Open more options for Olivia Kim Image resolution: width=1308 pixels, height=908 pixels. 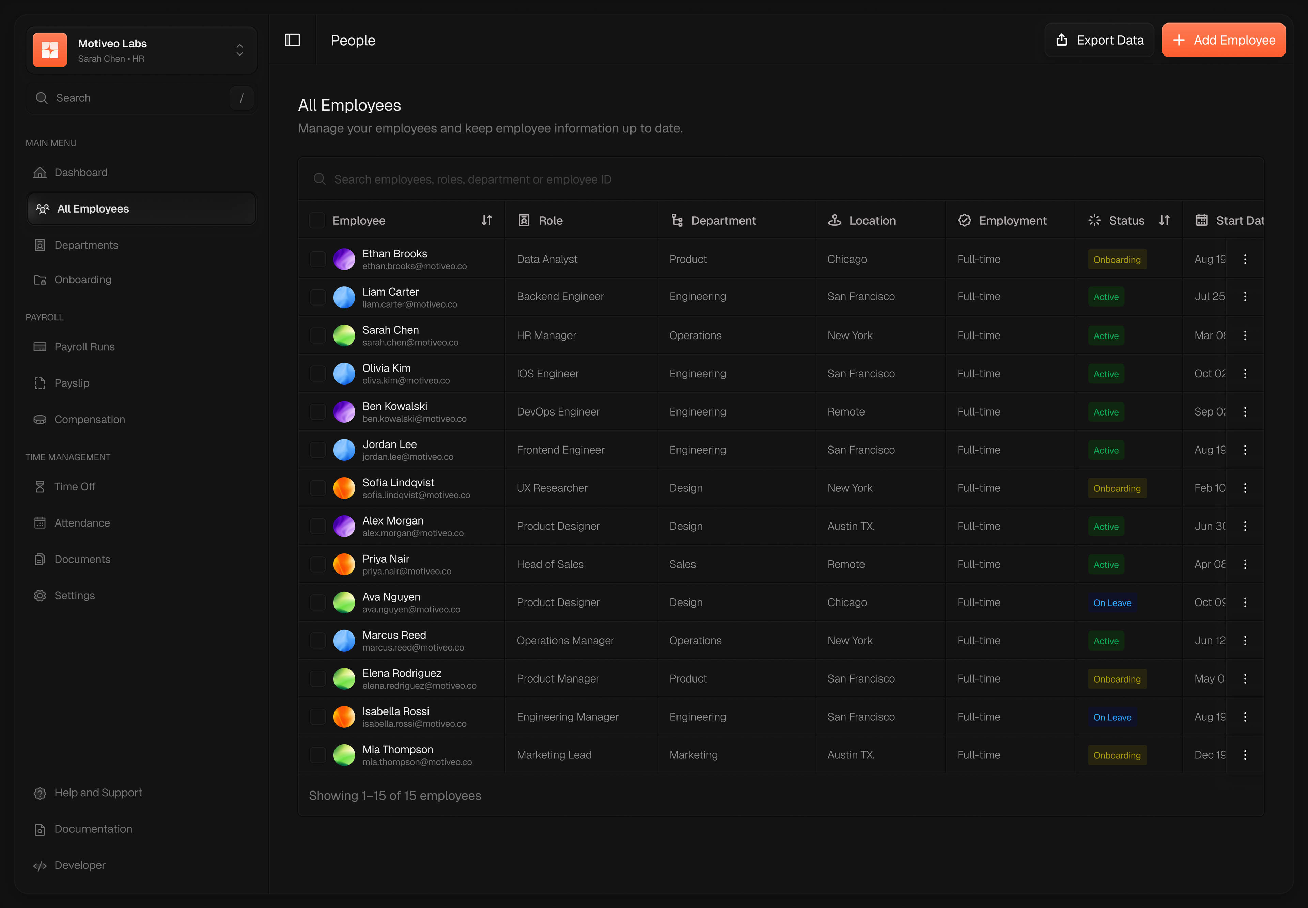pos(1245,373)
